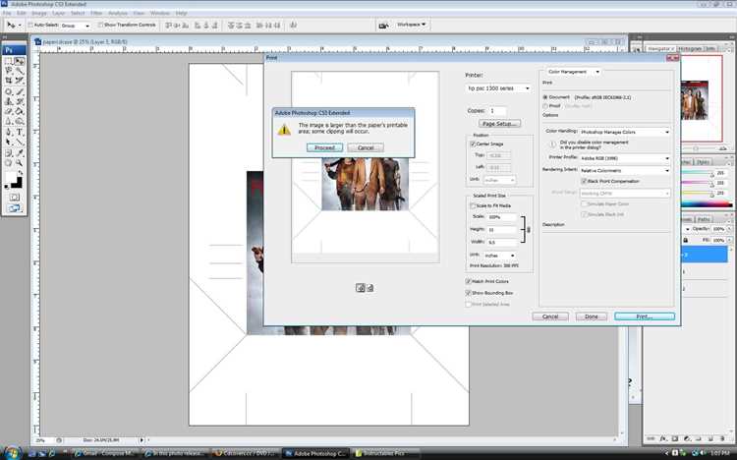Expand the Color Handling dropdown

click(625, 132)
